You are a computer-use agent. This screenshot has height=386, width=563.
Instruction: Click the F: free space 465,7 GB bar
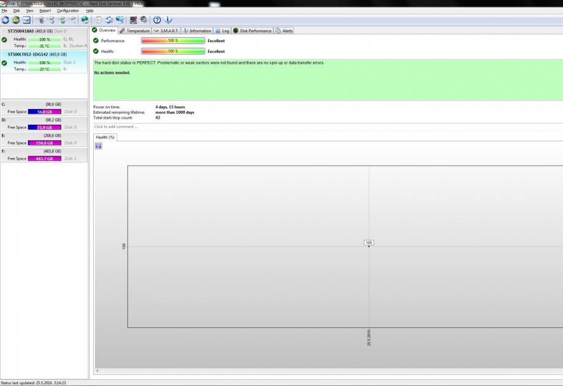pos(45,158)
